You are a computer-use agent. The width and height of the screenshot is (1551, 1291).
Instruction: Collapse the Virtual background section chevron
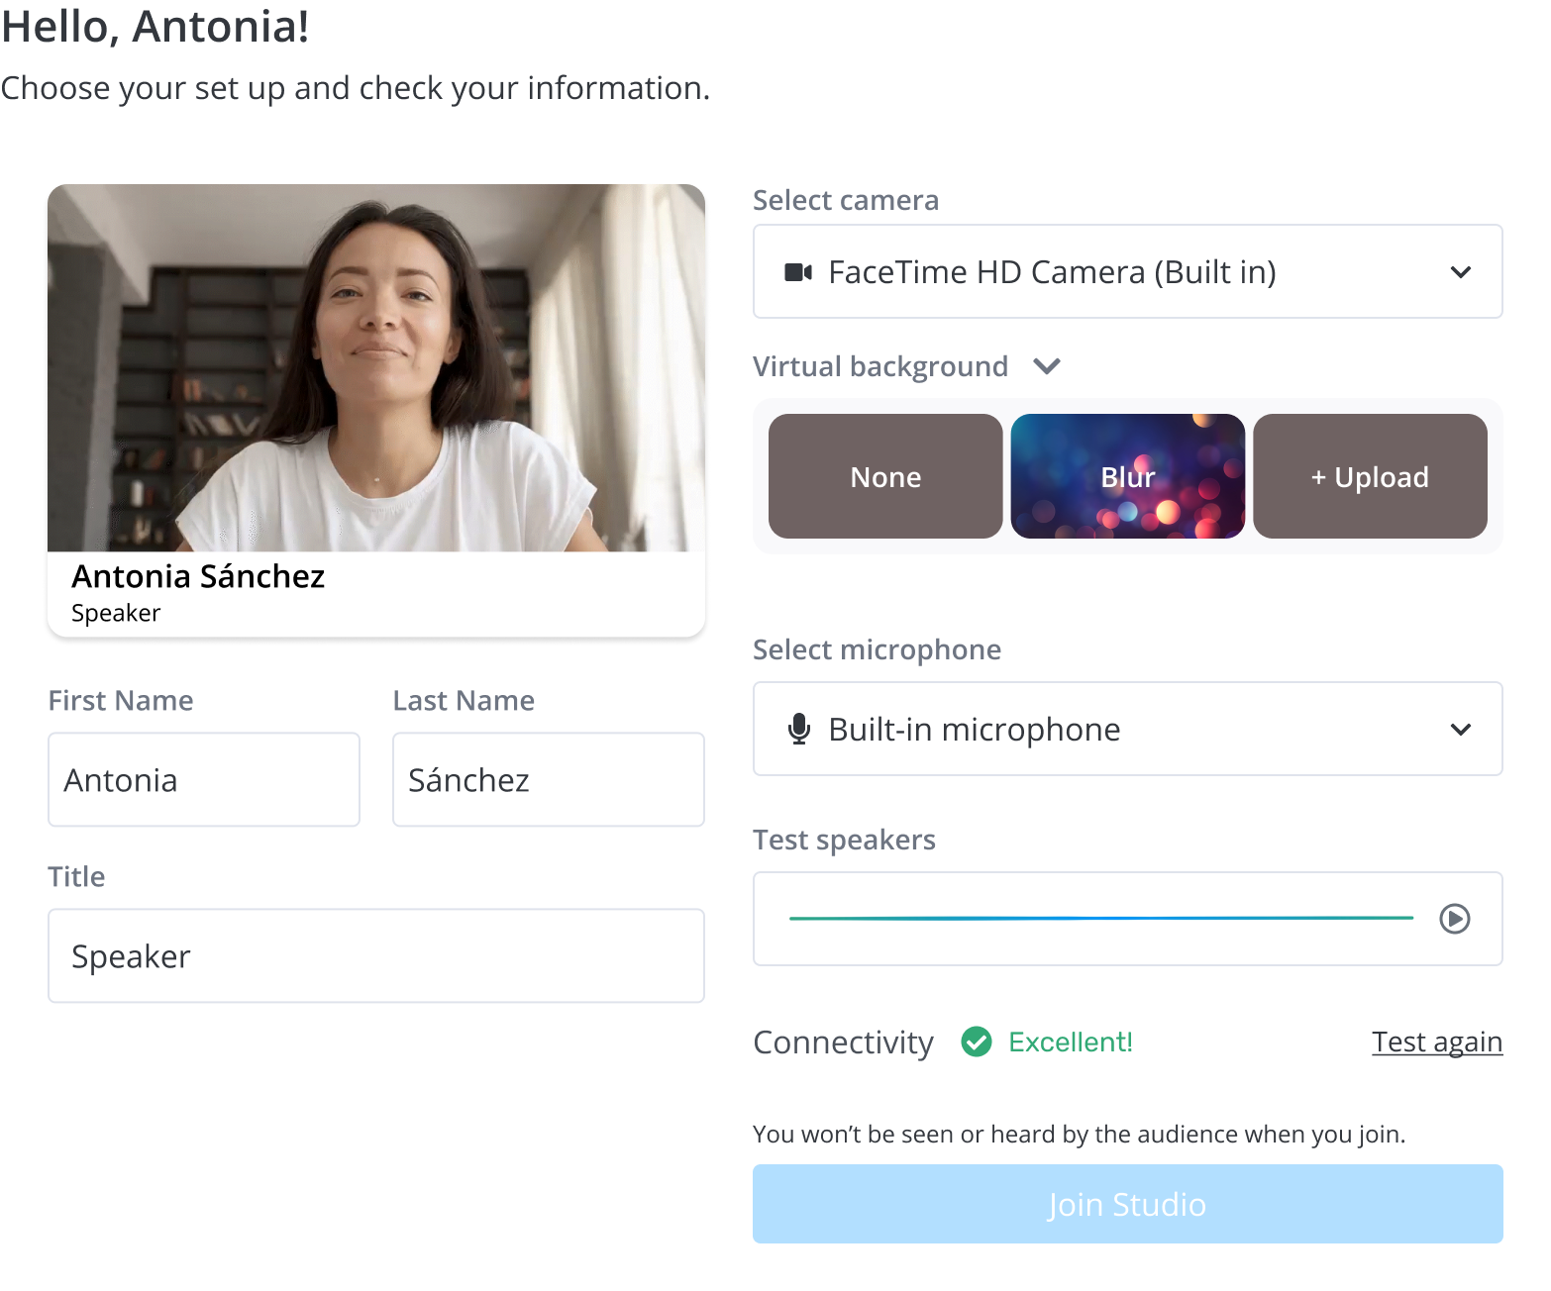(1047, 367)
